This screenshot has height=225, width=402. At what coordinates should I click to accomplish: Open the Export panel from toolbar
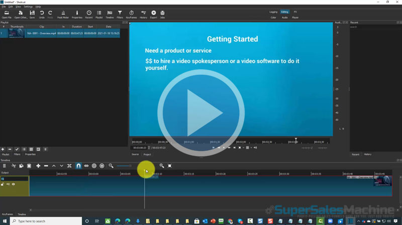click(154, 14)
